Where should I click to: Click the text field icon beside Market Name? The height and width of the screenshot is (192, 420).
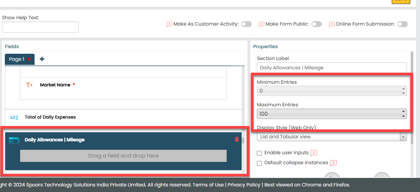point(29,85)
